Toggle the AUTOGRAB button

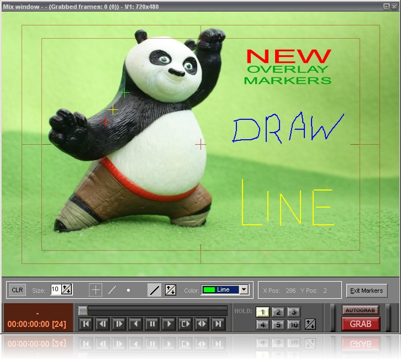pos(360,310)
